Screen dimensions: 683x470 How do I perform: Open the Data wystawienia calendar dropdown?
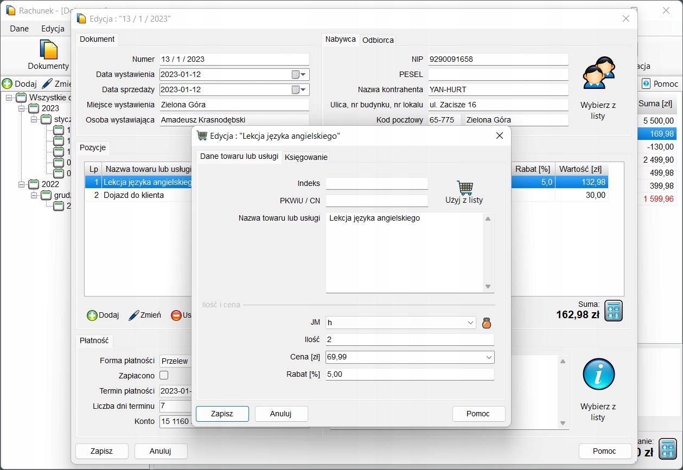tap(303, 74)
